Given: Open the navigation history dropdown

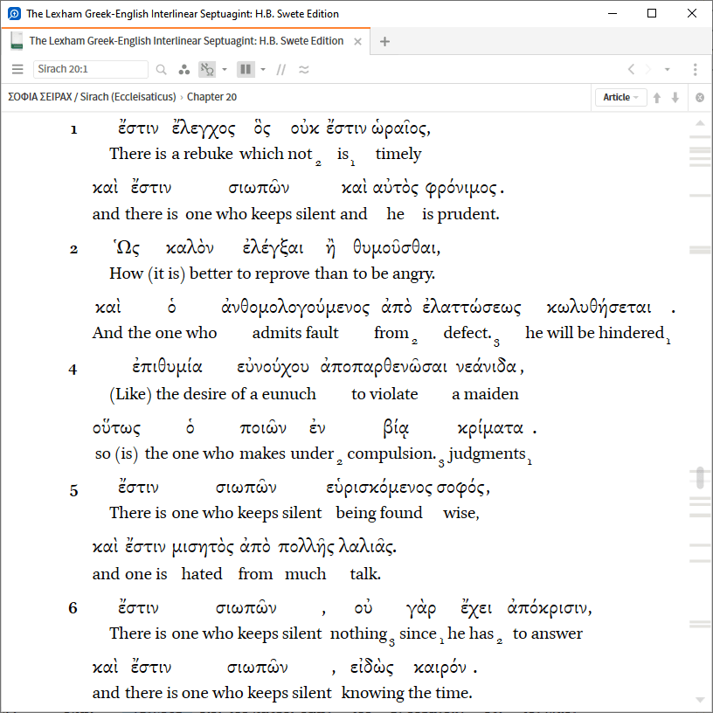Looking at the screenshot, I should pos(668,70).
